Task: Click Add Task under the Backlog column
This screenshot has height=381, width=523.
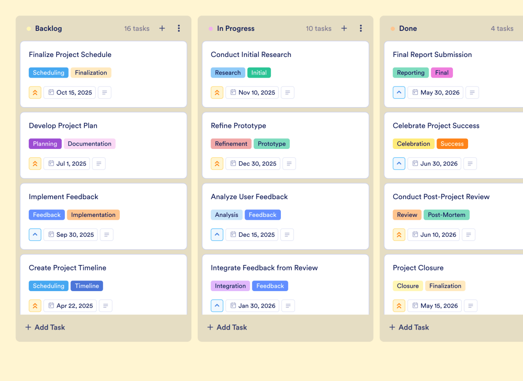Action: point(45,327)
